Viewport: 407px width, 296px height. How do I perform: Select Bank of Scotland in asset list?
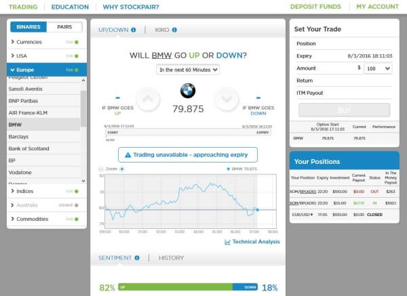44,148
